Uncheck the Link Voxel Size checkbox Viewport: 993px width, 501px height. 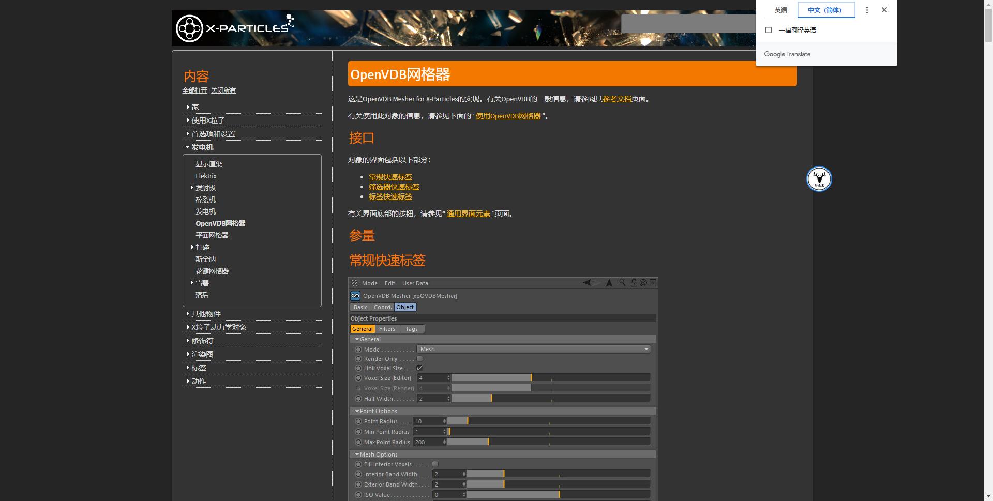pos(419,368)
